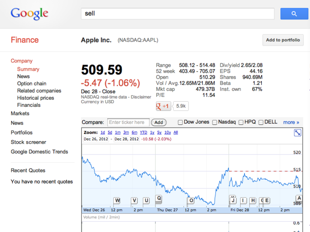Check the Nasdaq comparison box
Image resolution: width=310 pixels, height=232 pixels.
tap(214, 122)
